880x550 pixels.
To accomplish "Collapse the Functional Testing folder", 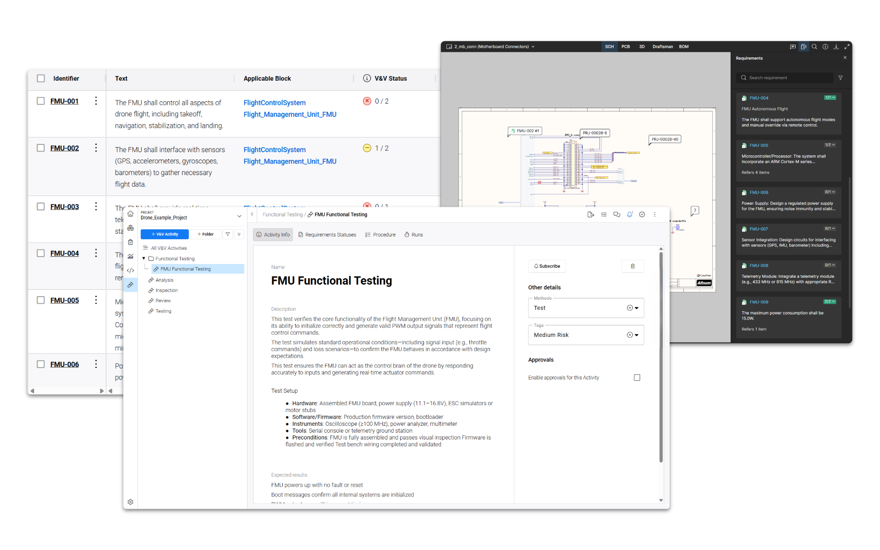I will click(143, 258).
